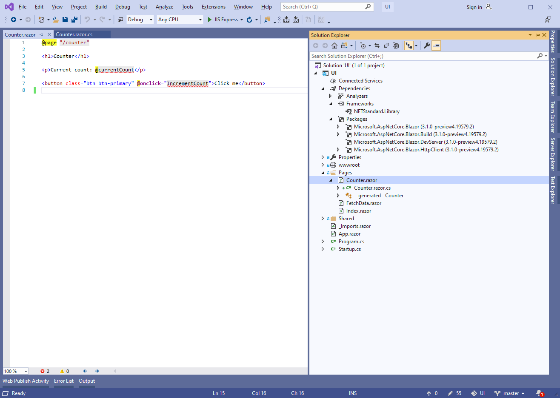Toggle Show All Files in Solution Explorer

396,45
